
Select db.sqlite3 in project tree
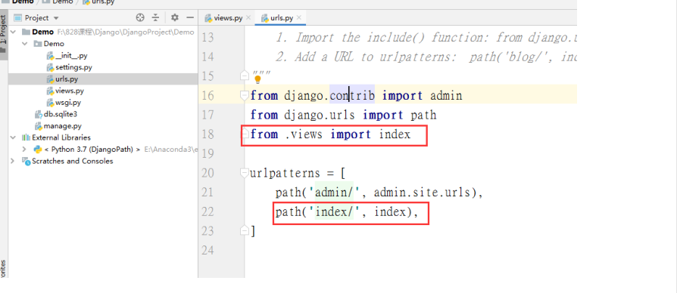click(56, 114)
